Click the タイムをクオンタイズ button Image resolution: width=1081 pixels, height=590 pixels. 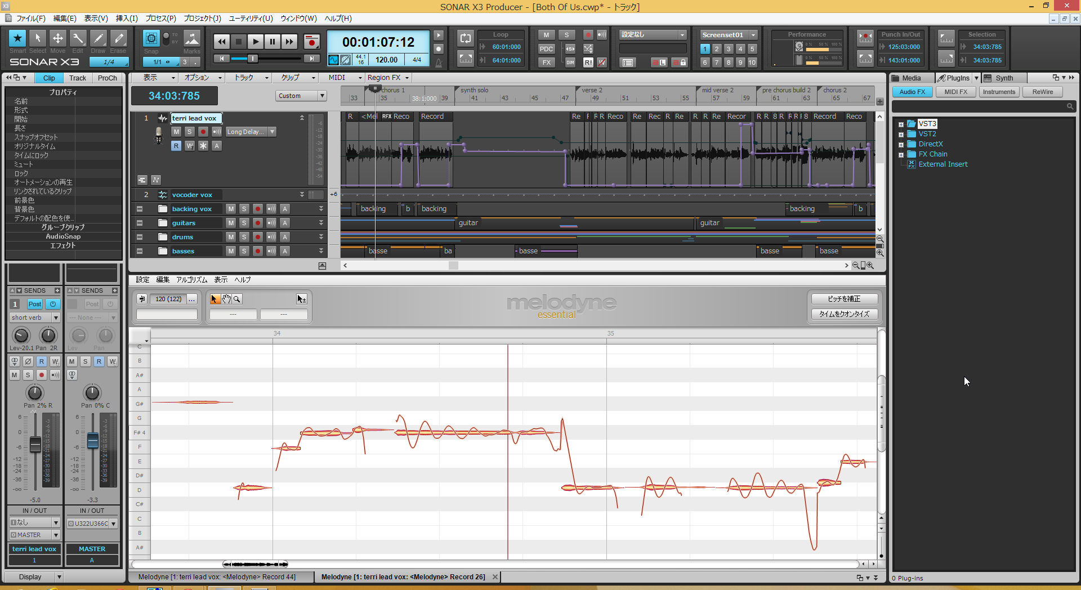click(844, 314)
